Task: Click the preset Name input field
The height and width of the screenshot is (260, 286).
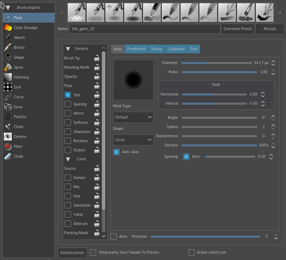Action: pos(144,29)
